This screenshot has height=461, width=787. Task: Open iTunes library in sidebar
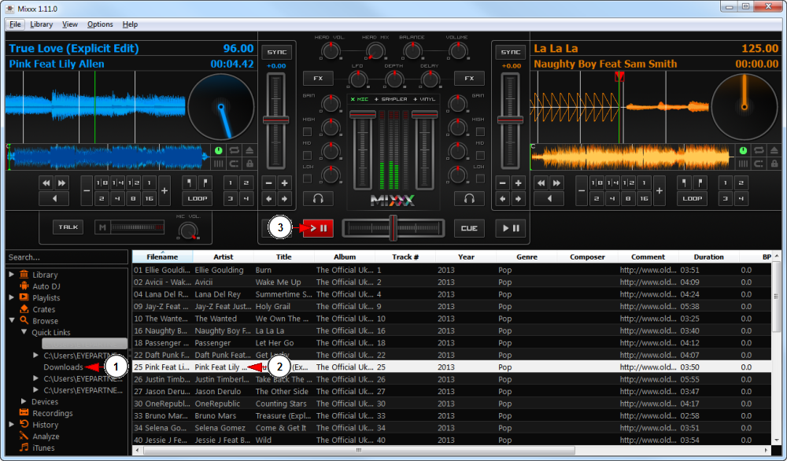[x=43, y=448]
